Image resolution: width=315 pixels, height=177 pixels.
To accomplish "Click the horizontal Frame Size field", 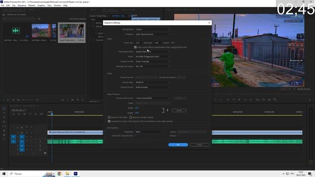I will [138, 43].
